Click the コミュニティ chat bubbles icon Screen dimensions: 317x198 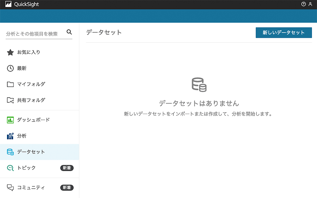10,188
